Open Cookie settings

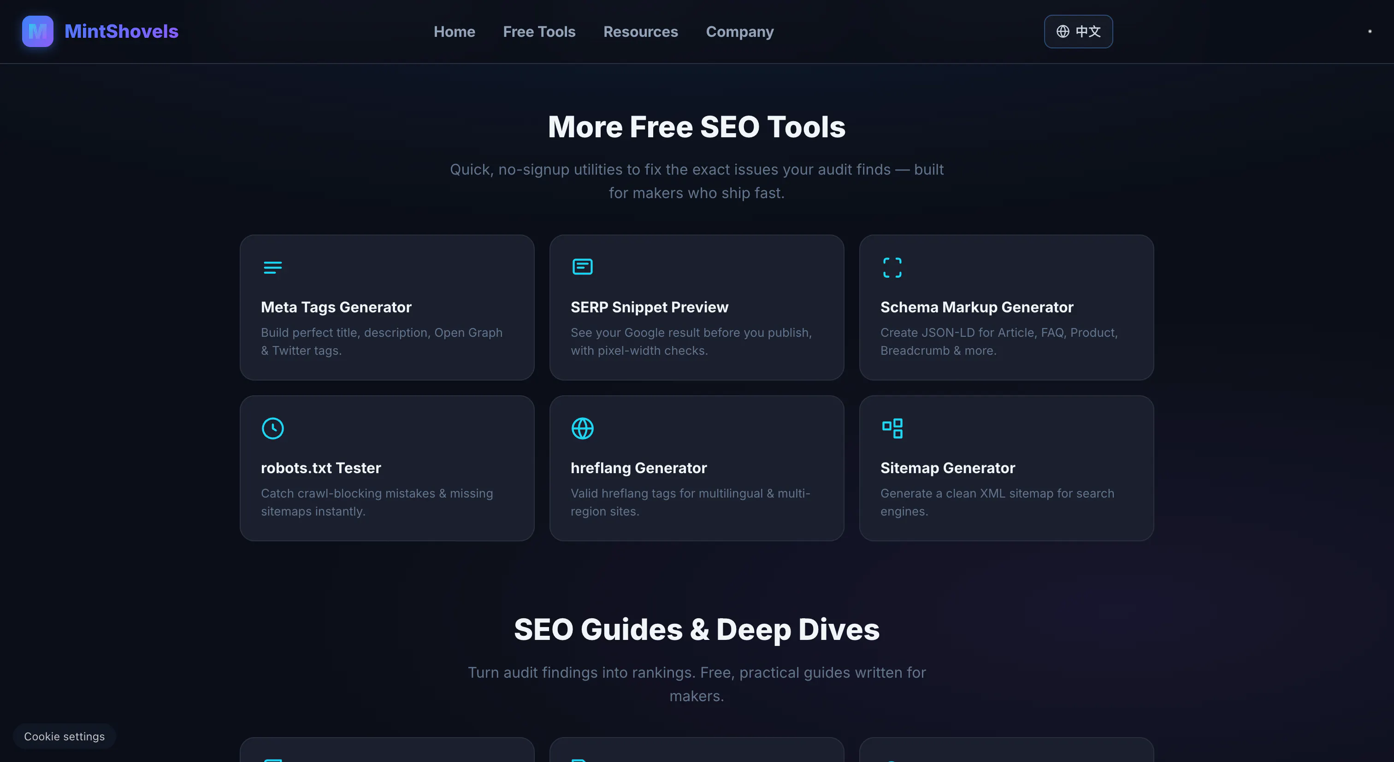(65, 736)
